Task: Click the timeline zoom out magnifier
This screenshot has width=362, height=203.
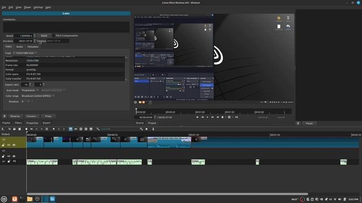Action: 98,129
